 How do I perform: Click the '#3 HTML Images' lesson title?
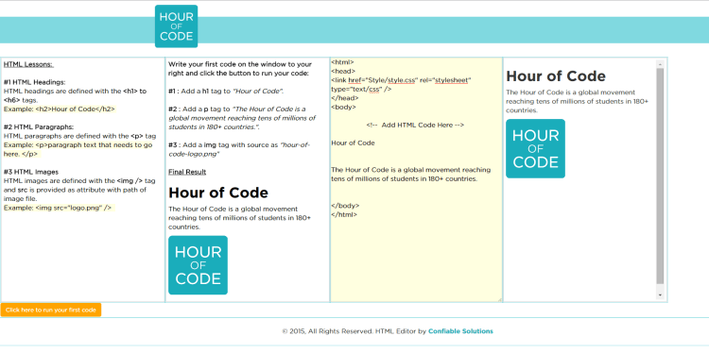[x=31, y=172]
